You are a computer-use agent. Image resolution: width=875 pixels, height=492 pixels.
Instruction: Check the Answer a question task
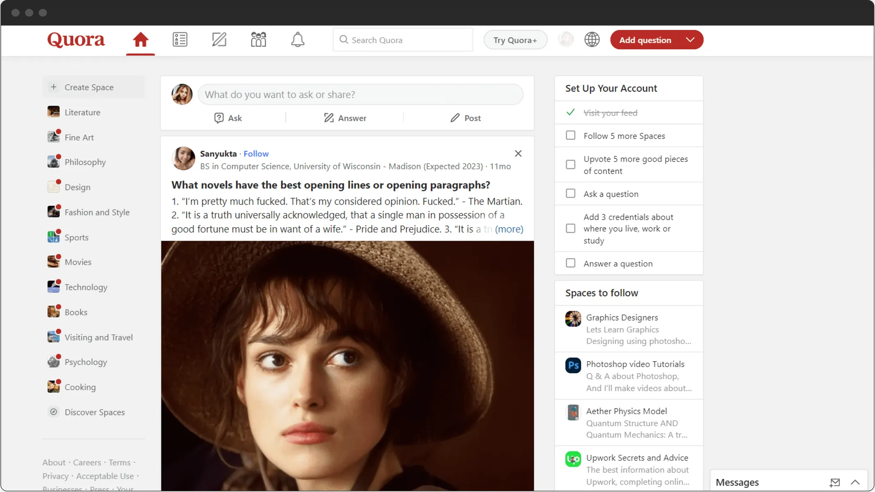pyautogui.click(x=570, y=263)
